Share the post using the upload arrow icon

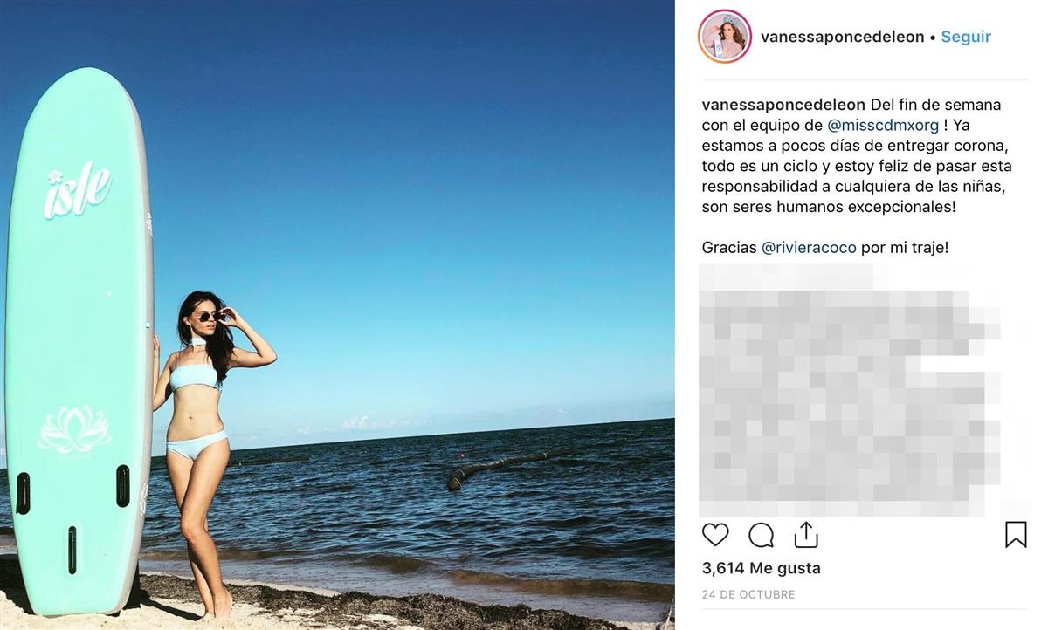point(805,534)
